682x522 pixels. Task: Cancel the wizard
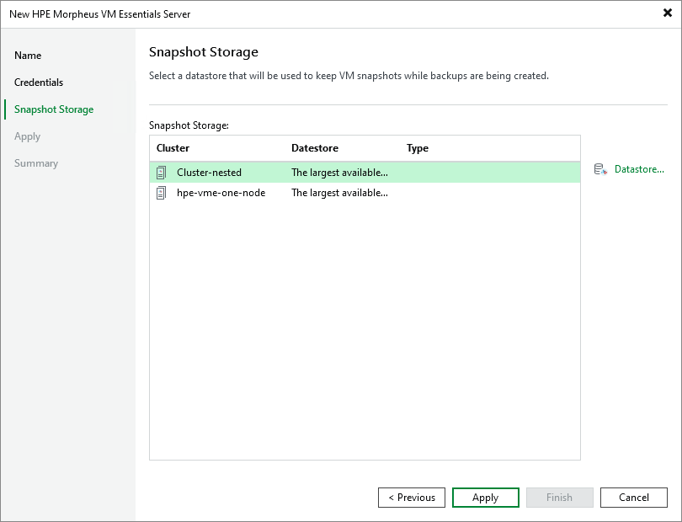coord(633,497)
